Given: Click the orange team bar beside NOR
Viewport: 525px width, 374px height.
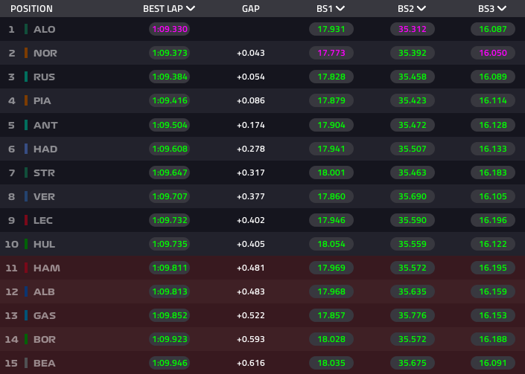Looking at the screenshot, I should tap(26, 54).
